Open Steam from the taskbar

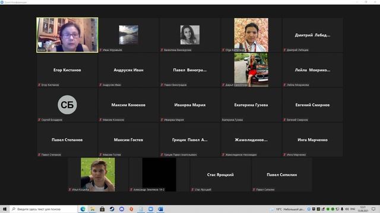(x=112, y=209)
